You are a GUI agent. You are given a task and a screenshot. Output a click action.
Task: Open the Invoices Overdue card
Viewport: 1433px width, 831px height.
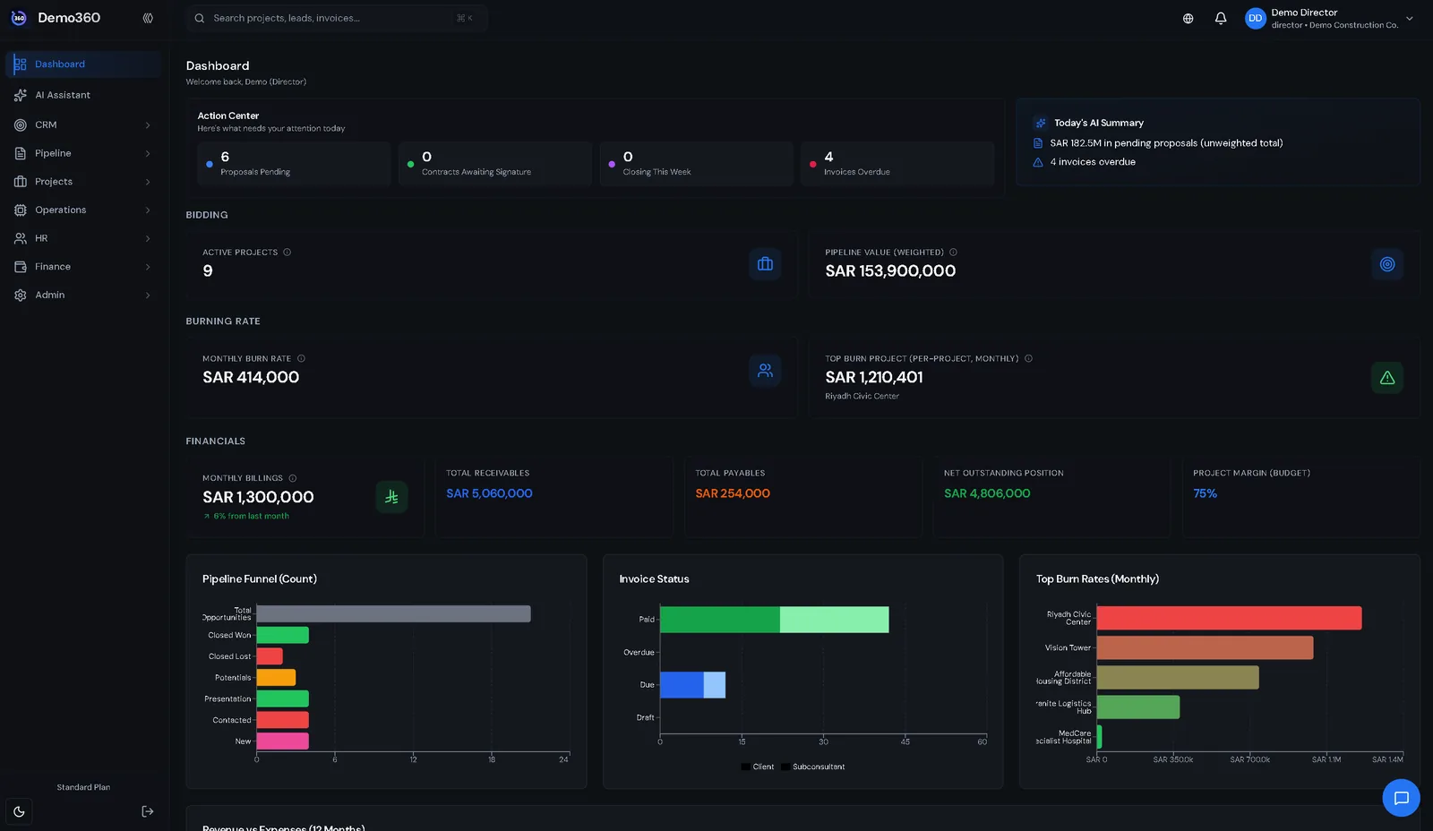coord(897,164)
